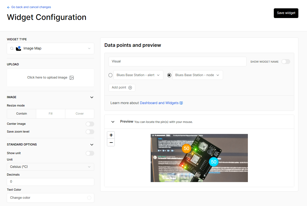Click the upload image picture icon

pyautogui.click(x=72, y=78)
